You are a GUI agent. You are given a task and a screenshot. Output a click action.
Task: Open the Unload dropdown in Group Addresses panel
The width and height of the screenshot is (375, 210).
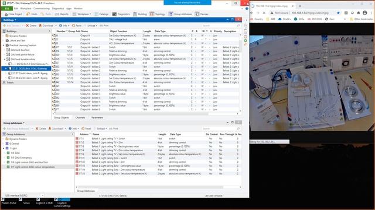101,128
